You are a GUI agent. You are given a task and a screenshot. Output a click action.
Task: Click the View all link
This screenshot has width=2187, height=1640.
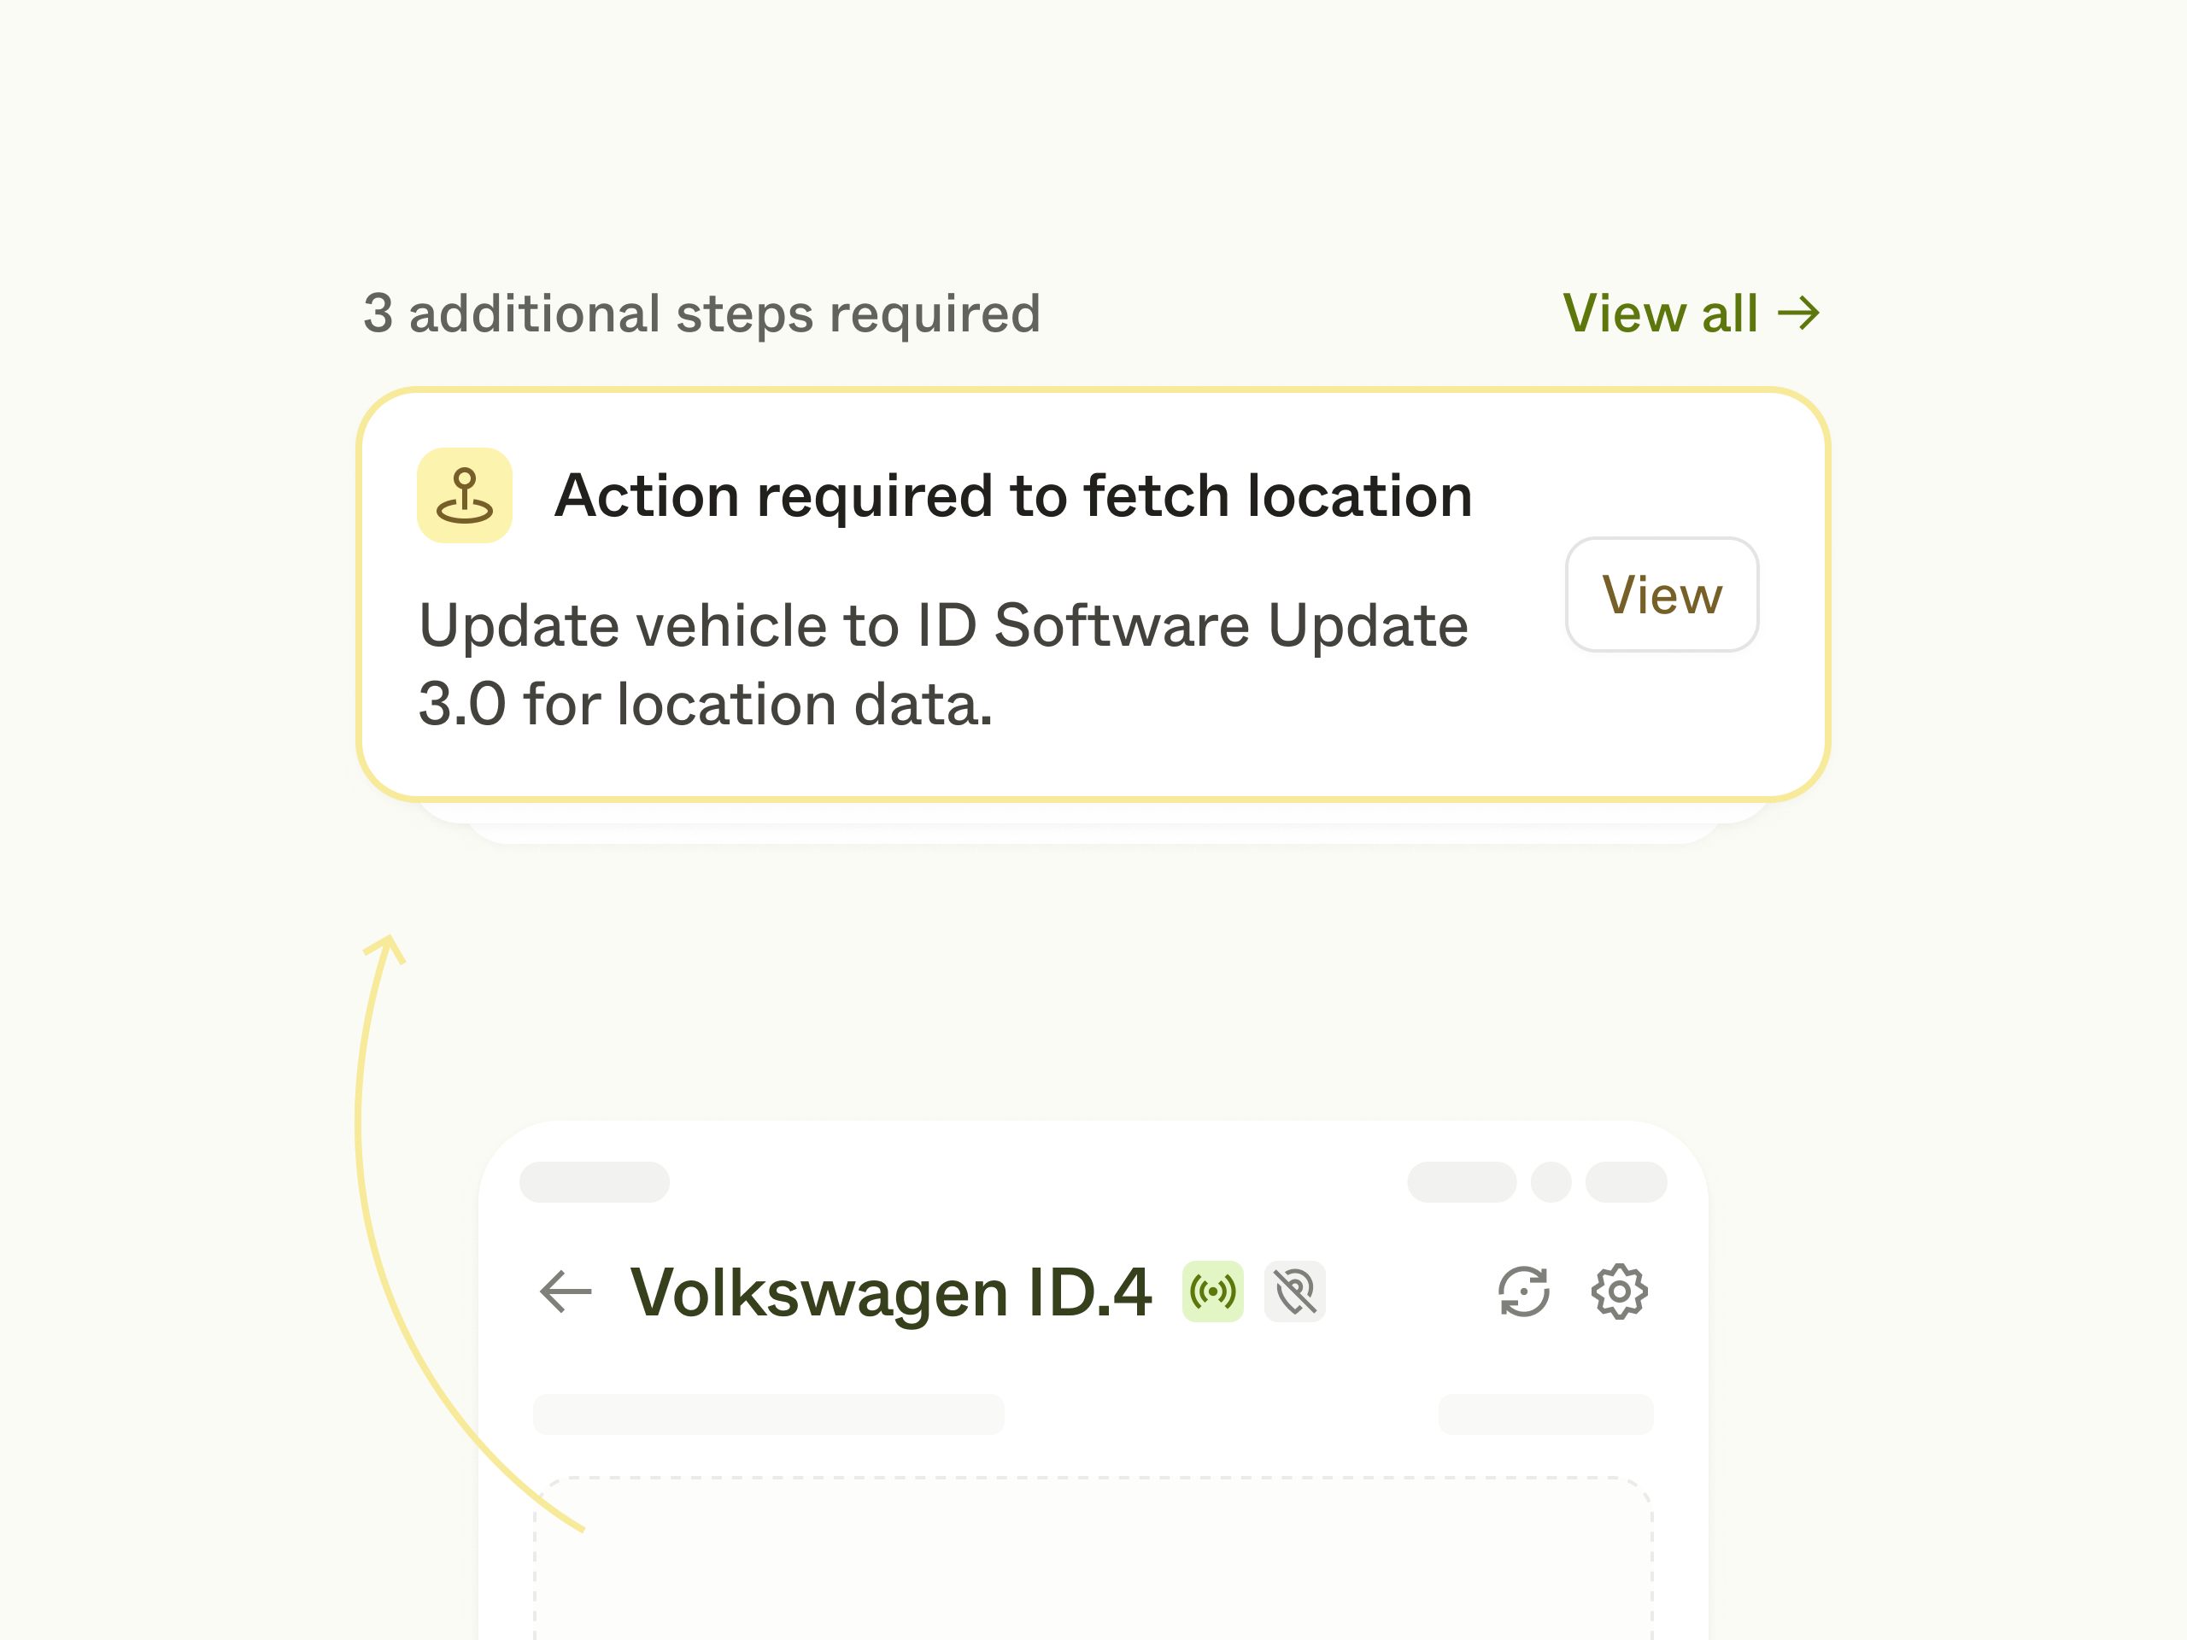[x=1660, y=313]
